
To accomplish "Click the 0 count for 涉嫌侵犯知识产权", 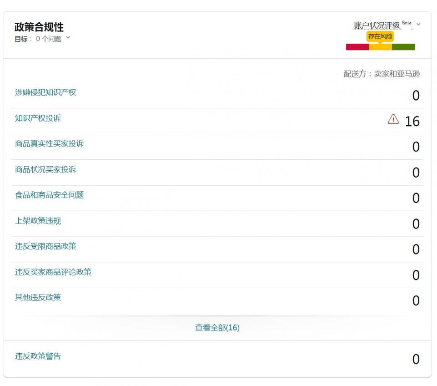I will tap(416, 96).
